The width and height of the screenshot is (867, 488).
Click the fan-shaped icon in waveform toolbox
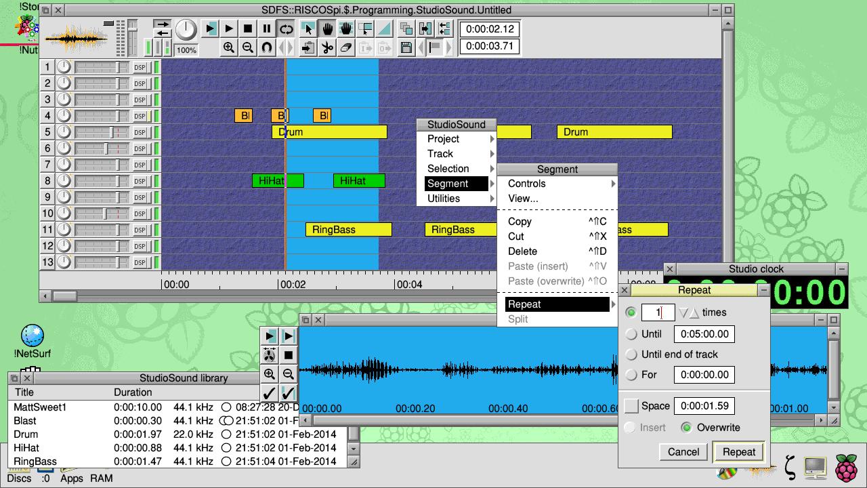pos(270,354)
